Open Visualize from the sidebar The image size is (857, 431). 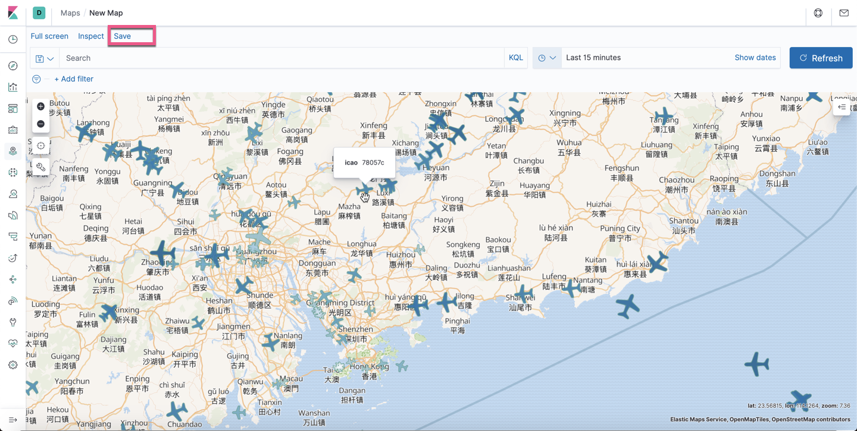tap(13, 87)
